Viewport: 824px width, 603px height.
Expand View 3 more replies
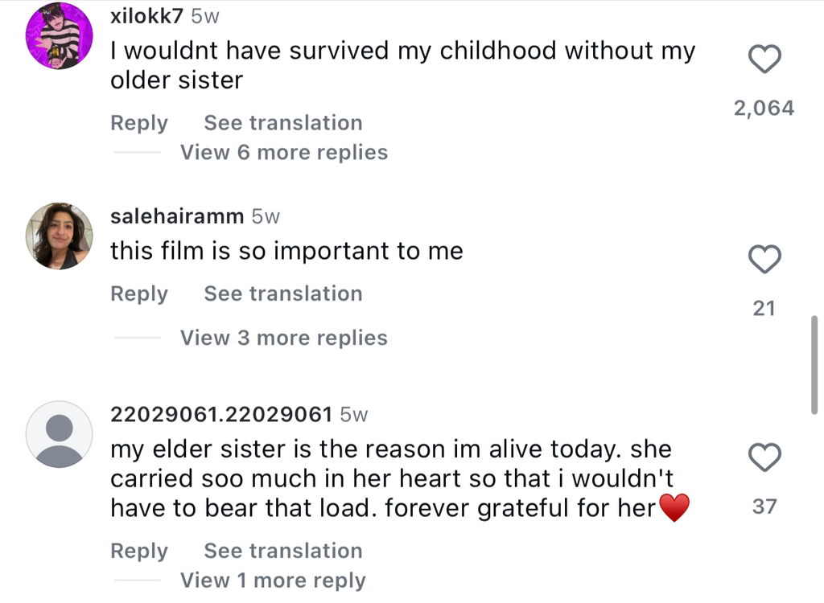pos(283,338)
